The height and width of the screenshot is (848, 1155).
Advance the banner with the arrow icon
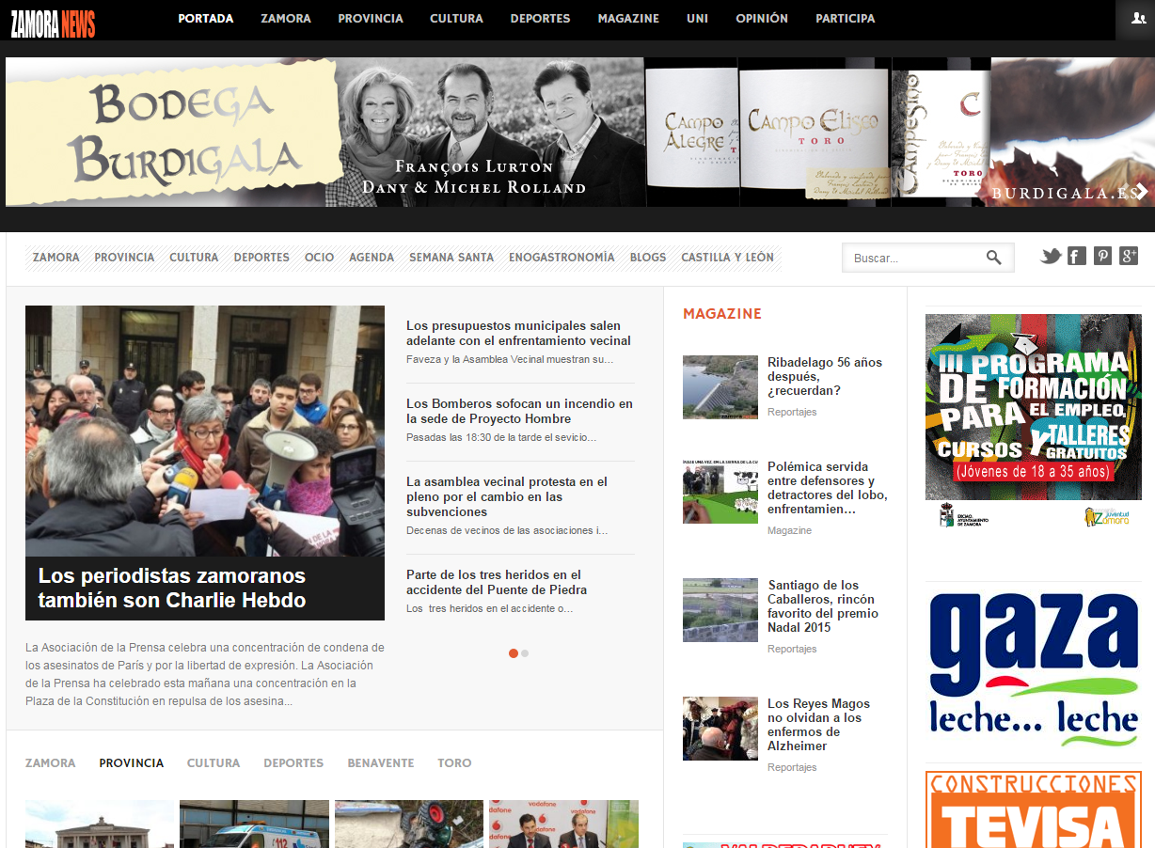click(1141, 192)
